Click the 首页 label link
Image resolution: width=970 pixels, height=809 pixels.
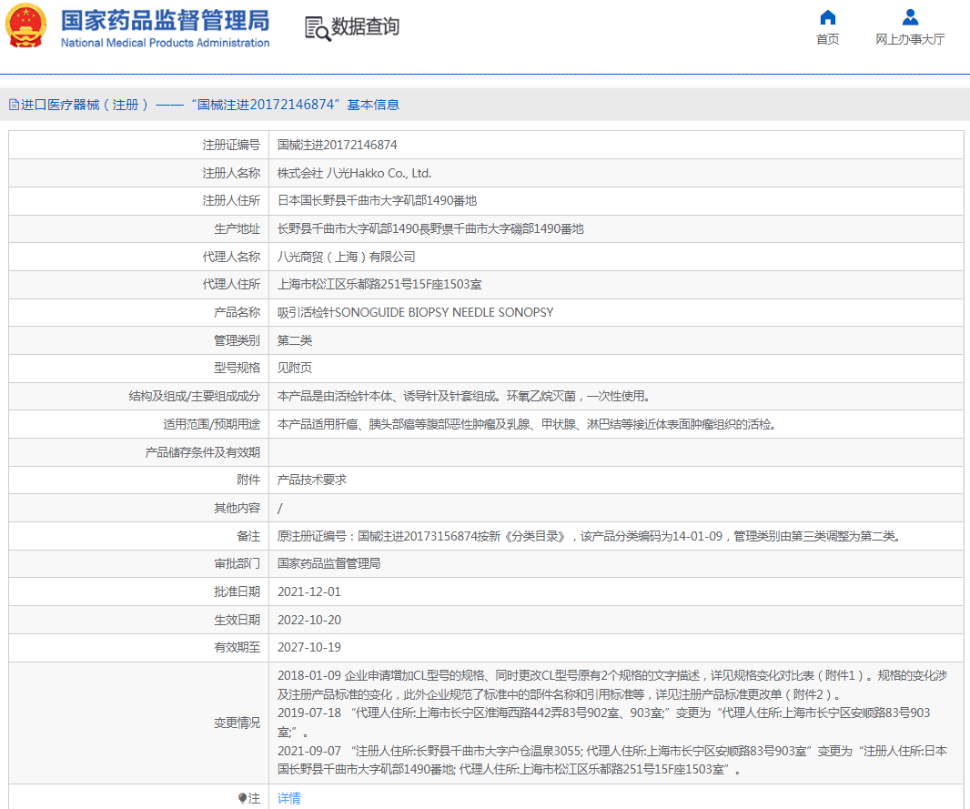pos(828,39)
